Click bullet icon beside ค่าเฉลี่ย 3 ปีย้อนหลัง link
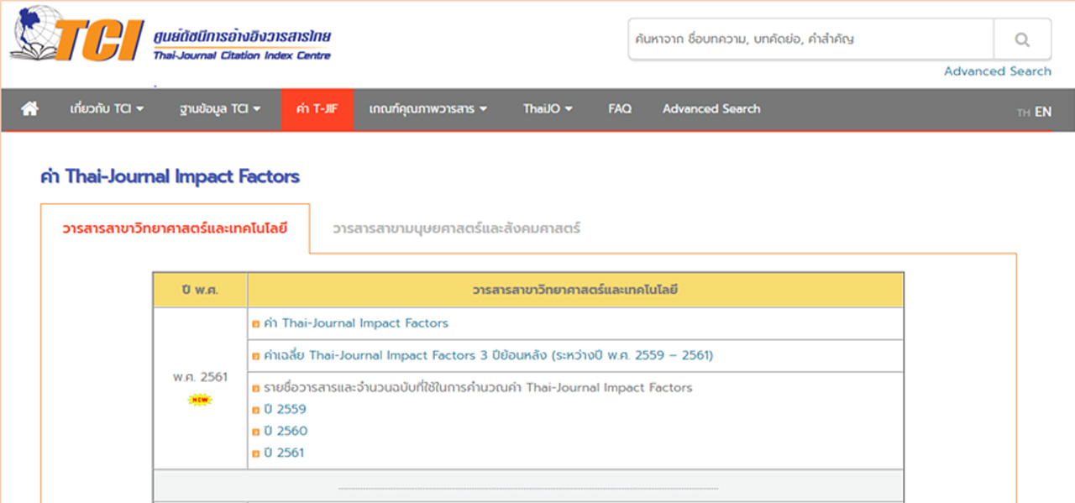 256,356
